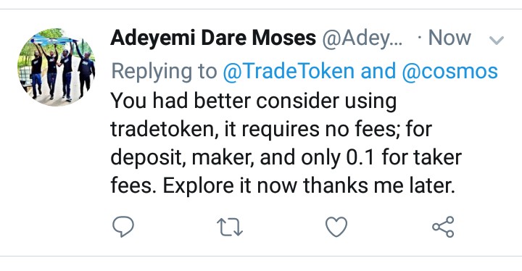The image size is (522, 271).
Task: Reply to the tweet via speech bubble icon
Action: pos(123,227)
